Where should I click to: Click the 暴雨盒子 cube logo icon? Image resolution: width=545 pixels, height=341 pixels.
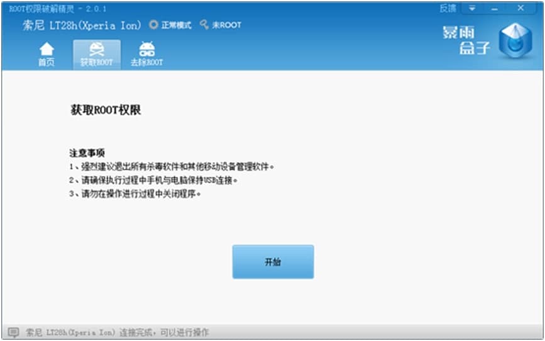pyautogui.click(x=515, y=40)
